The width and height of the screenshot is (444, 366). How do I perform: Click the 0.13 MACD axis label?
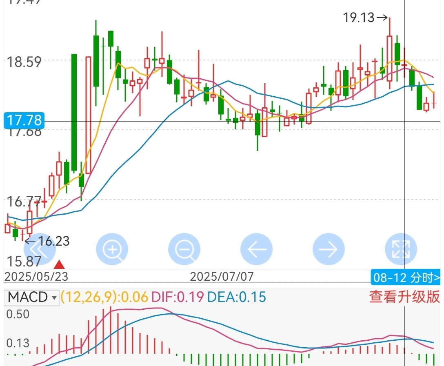[x=18, y=343]
